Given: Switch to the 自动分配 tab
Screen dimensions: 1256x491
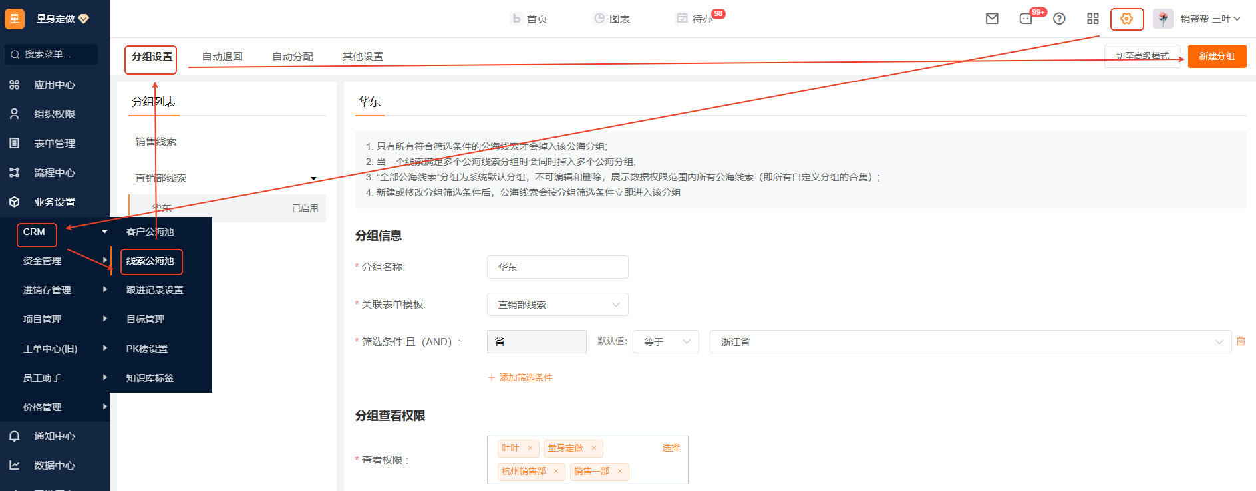Looking at the screenshot, I should (x=293, y=57).
